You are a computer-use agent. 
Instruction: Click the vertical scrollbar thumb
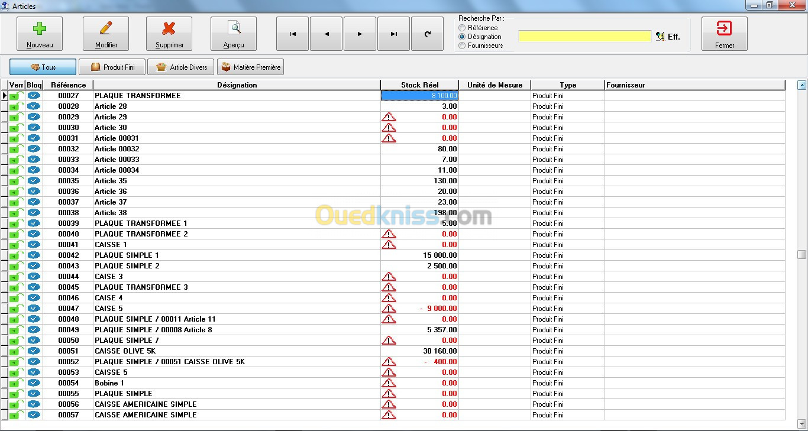point(802,255)
